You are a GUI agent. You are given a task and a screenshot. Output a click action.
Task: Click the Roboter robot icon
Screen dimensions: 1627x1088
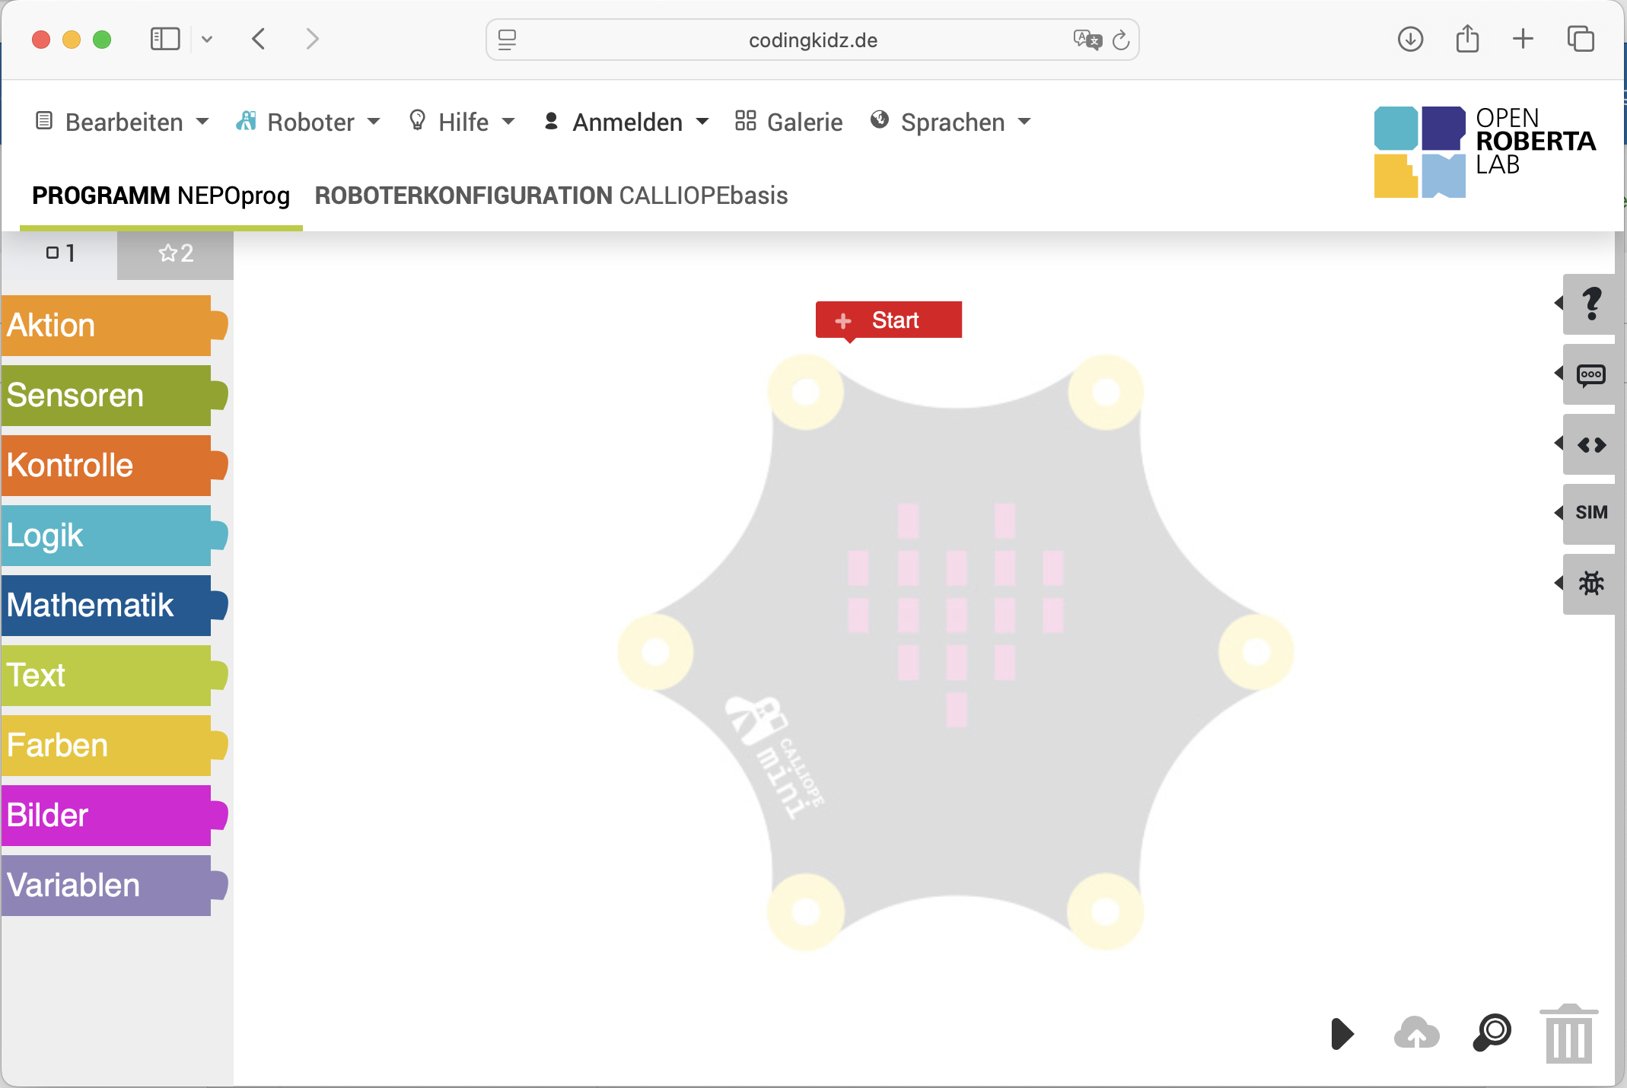point(245,120)
